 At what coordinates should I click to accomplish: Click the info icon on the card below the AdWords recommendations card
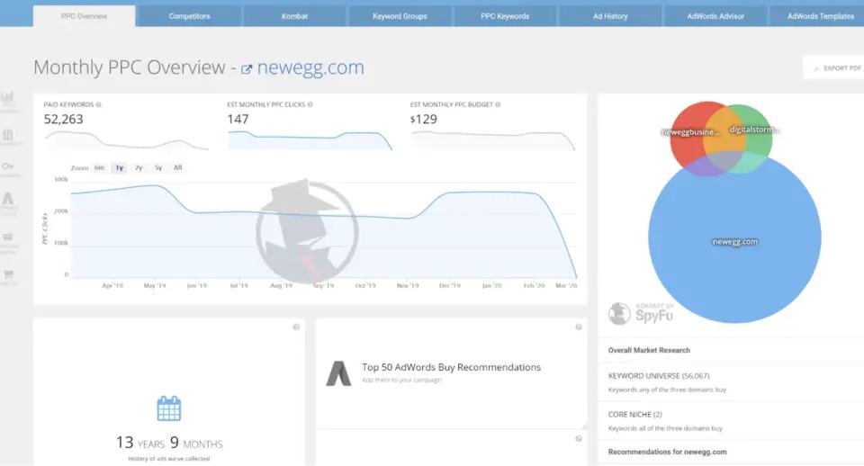579,439
